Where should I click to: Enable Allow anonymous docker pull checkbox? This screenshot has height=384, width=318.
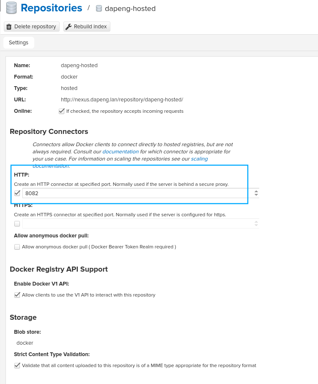(17, 247)
